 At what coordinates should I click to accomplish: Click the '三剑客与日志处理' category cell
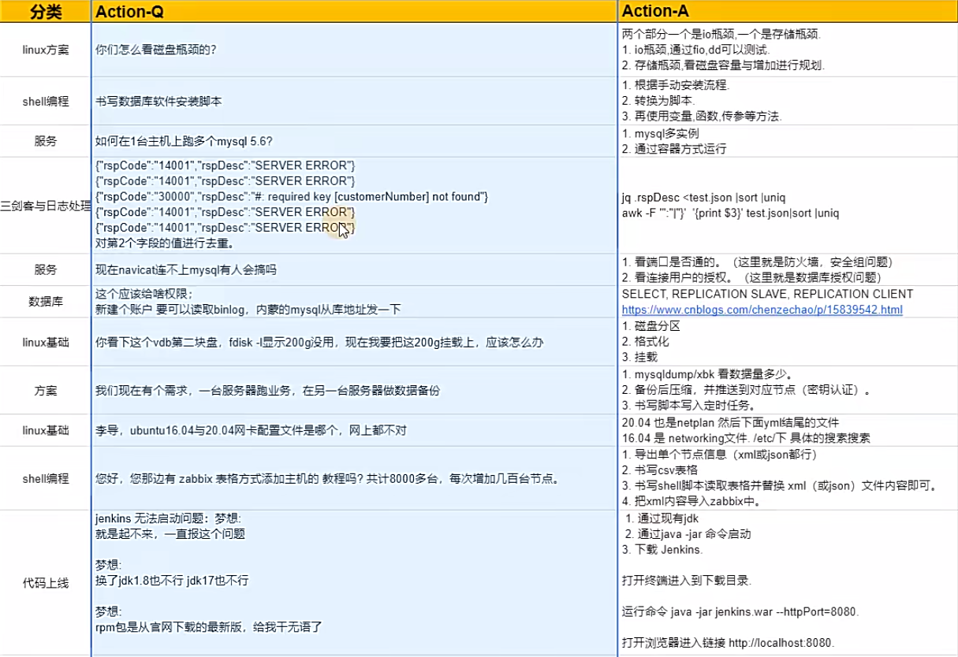point(45,205)
